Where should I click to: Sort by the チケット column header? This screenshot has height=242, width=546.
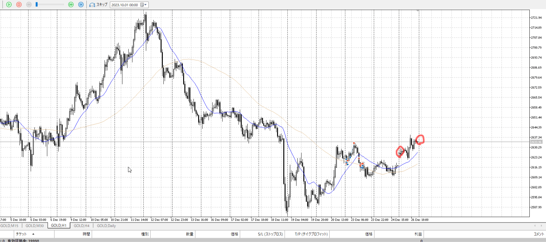(x=21, y=234)
